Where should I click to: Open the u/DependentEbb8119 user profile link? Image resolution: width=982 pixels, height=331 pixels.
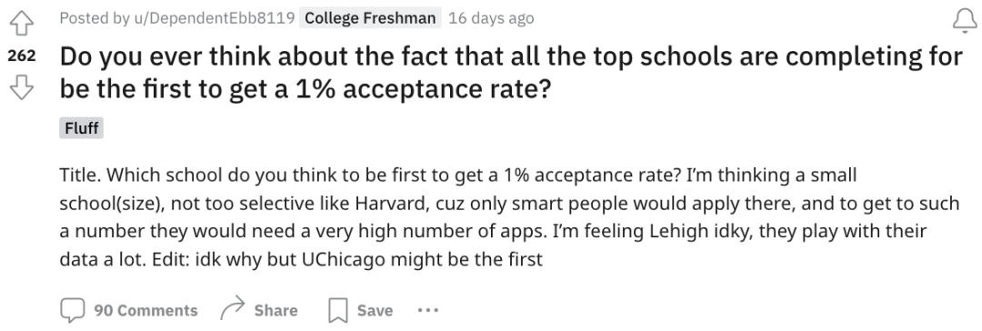(x=215, y=18)
